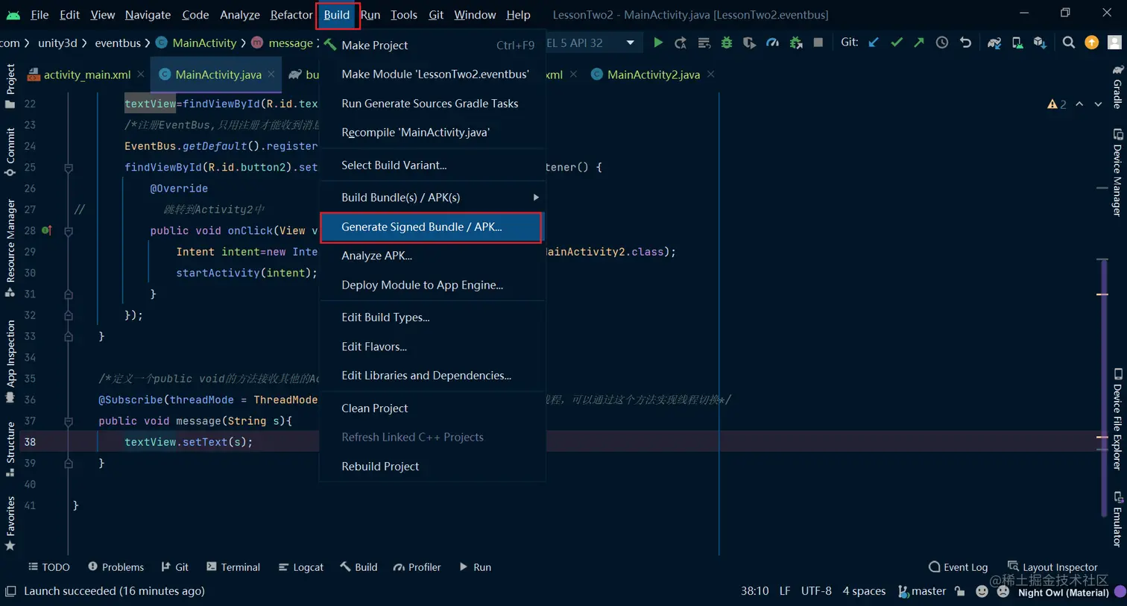Choose Select Build Variant menu entry
Viewport: 1127px width, 606px height.
click(x=432, y=165)
